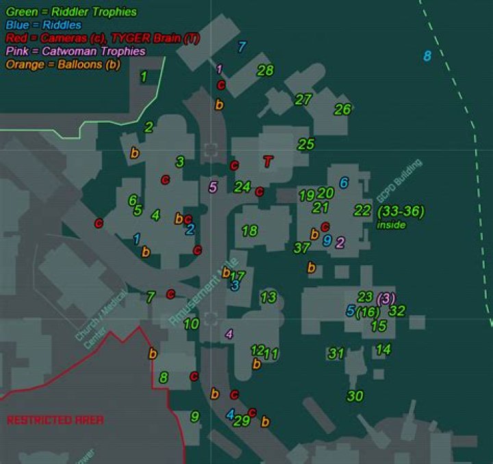Select green Riddler Trophy marker 21
This screenshot has height=464, width=493.
coord(320,208)
